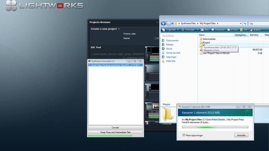This screenshot has width=269, height=151.
Task: Click the Explorer search field
Action: click(x=259, y=23)
